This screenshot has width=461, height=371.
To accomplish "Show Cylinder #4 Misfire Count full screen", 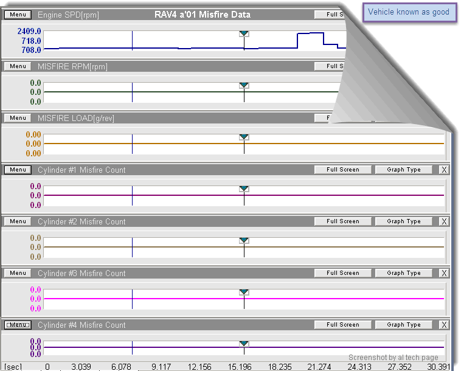I will 342,325.
